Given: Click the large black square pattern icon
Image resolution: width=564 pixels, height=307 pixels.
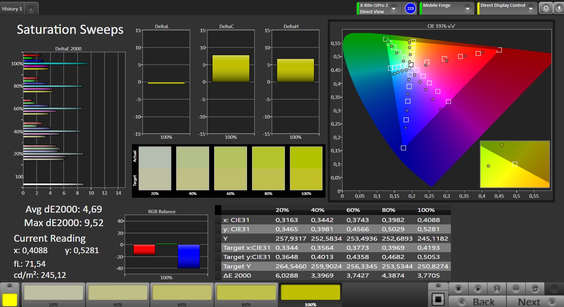Looking at the screenshot, I should coord(438,300).
